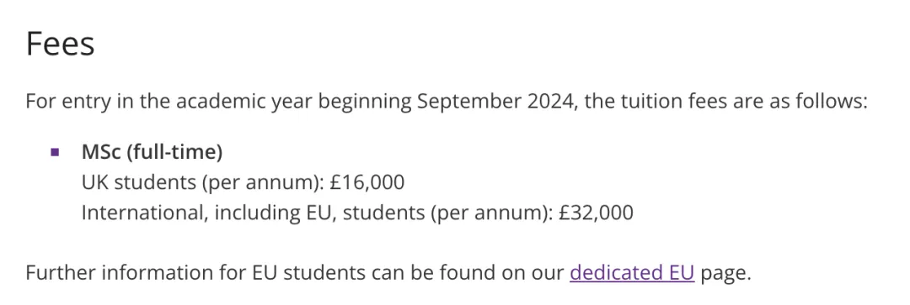Click the words For entry in
The image size is (910, 305).
pyautogui.click(x=70, y=103)
